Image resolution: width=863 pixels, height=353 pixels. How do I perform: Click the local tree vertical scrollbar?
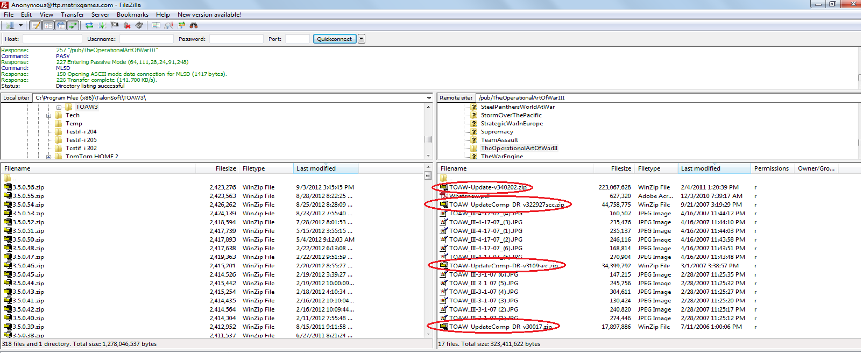(x=429, y=131)
